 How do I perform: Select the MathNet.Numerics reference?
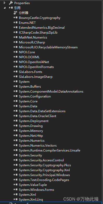[x=33, y=37]
